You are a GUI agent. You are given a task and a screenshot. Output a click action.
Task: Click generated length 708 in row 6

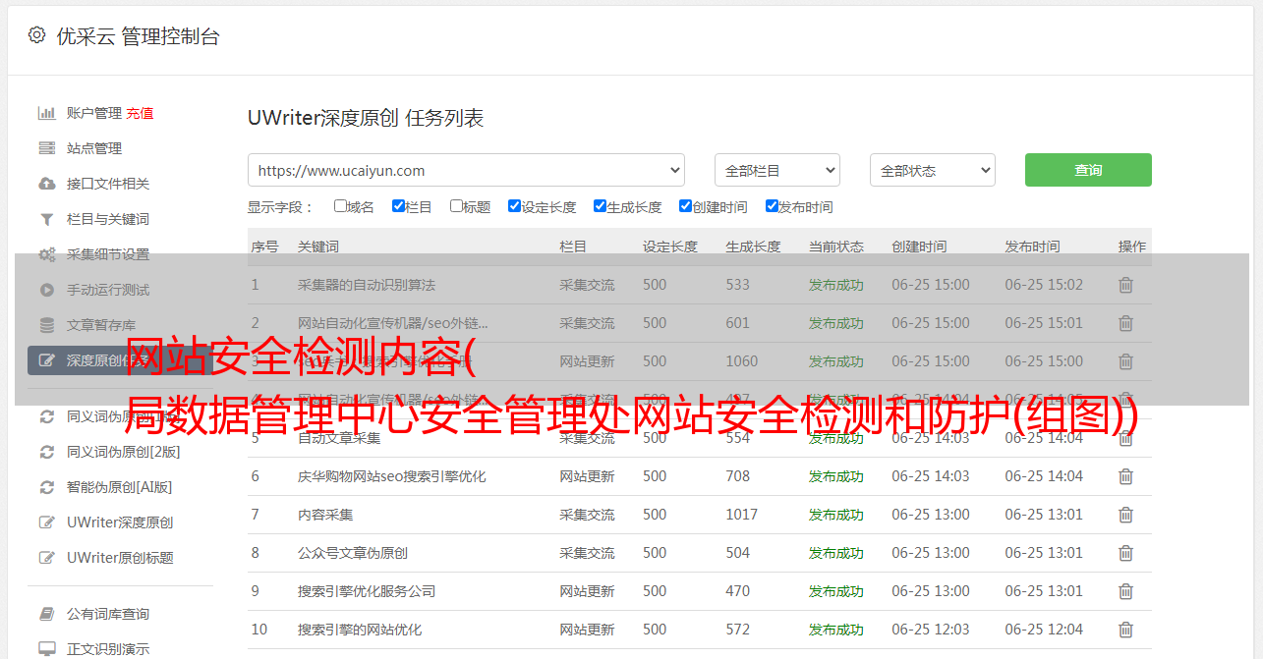click(738, 476)
